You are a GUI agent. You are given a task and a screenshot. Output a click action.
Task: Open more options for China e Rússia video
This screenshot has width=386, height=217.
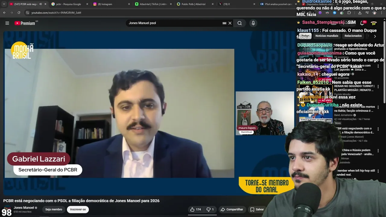[x=378, y=151]
